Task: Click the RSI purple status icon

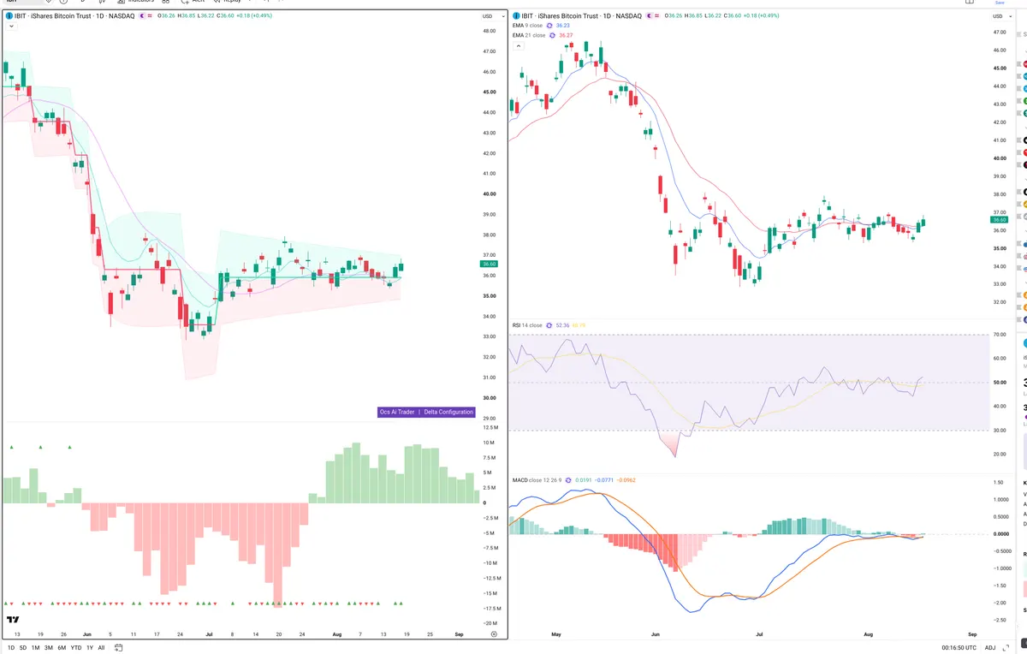Action: pyautogui.click(x=549, y=325)
